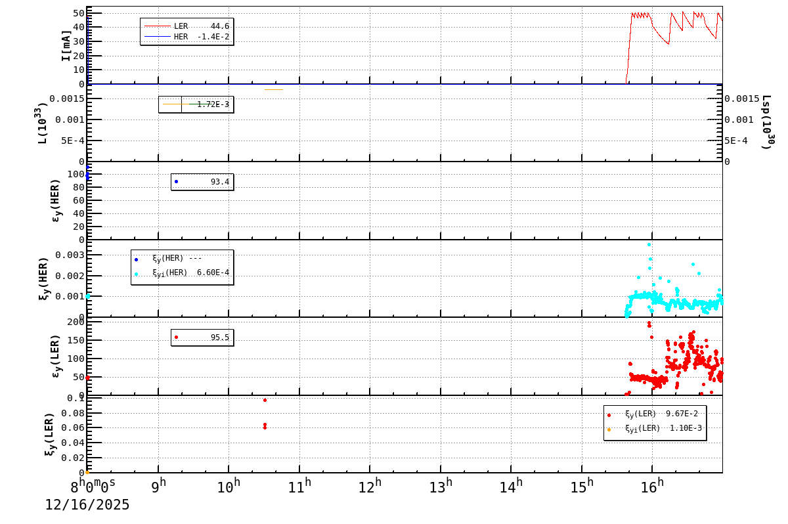This screenshot has width=788, height=524.
Task: Click the L(10^33) axis title
Action: (42, 123)
